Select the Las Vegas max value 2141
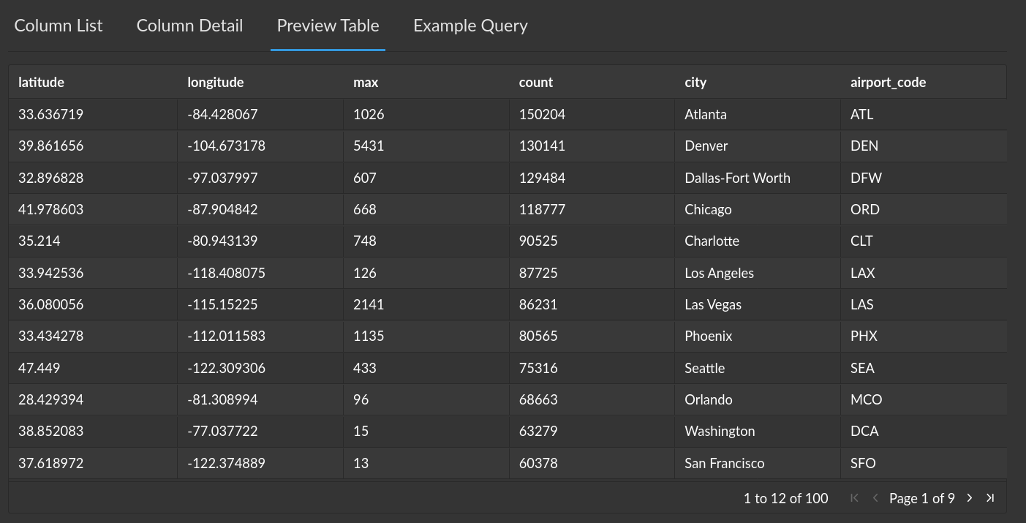The image size is (1026, 523). [x=369, y=305]
